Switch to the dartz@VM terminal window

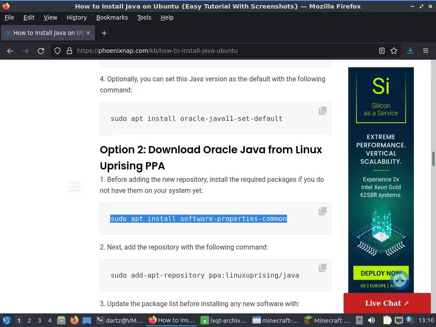120,320
